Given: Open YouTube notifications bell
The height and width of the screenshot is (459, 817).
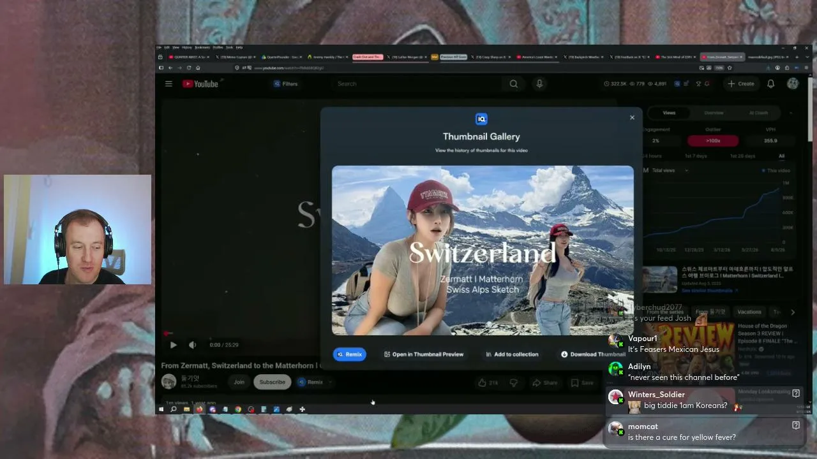Looking at the screenshot, I should (x=771, y=84).
